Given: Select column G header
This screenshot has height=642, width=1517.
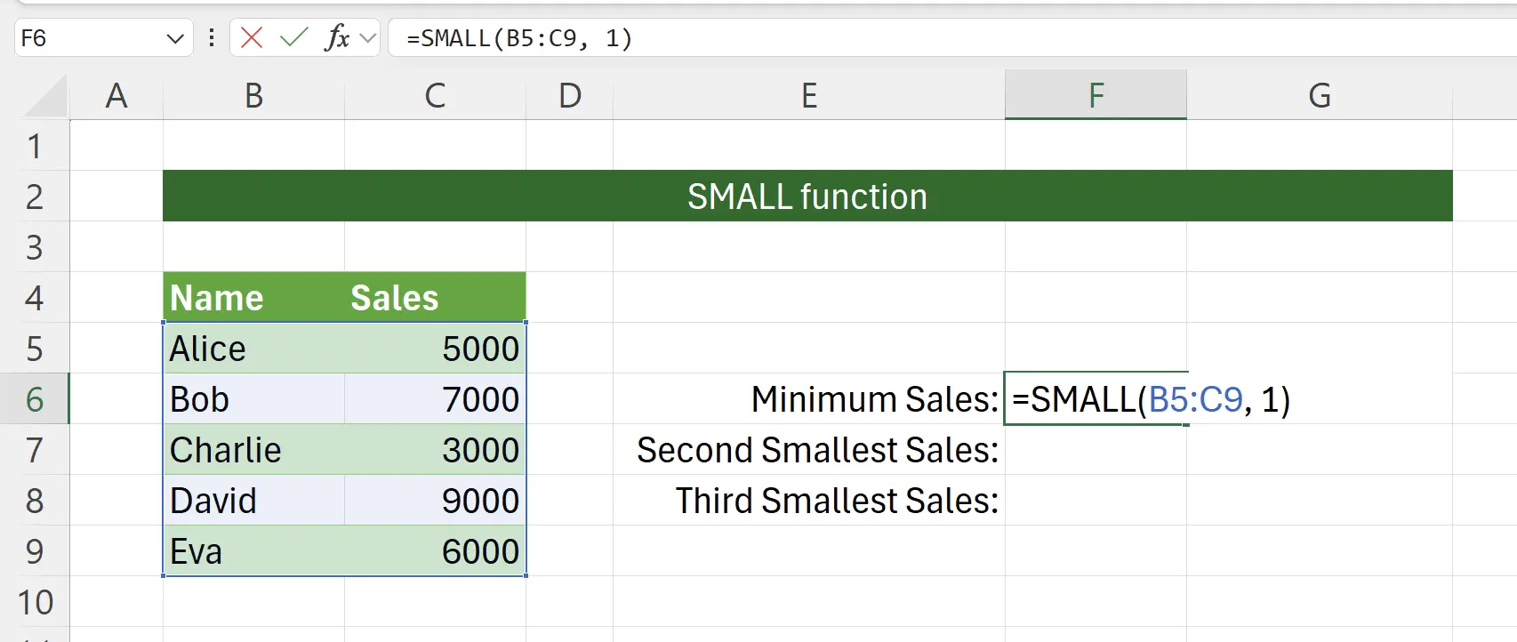Looking at the screenshot, I should click(x=1320, y=95).
